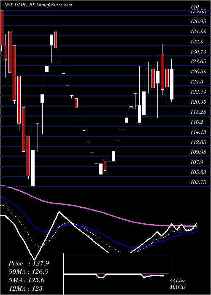This screenshot has width=211, height=295.
Task: Click the lowest white candle touching 103.75
Action: [33, 168]
